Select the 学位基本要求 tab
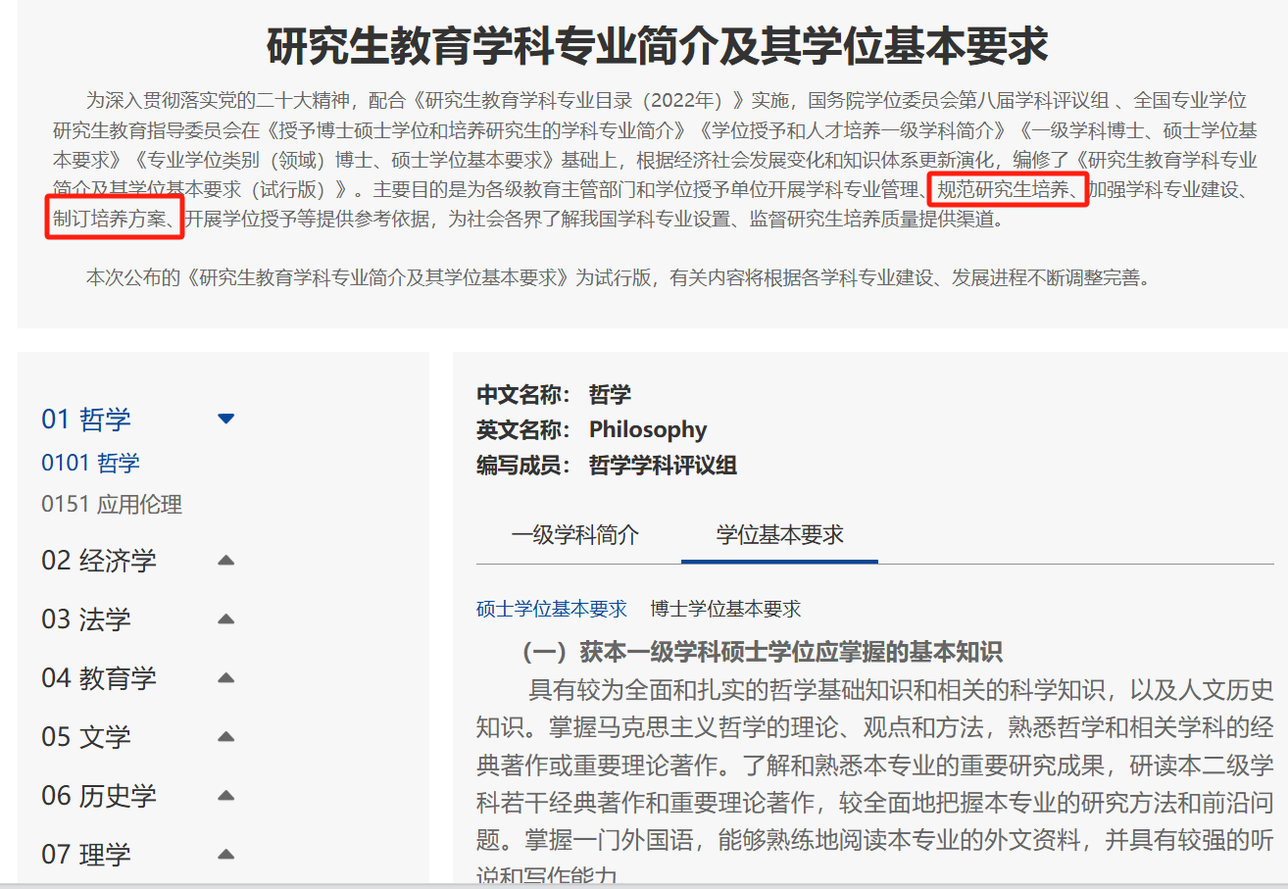This screenshot has width=1288, height=889. (x=779, y=535)
